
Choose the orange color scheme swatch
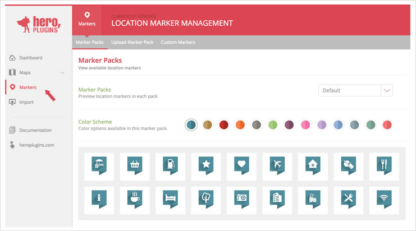pyautogui.click(x=240, y=124)
